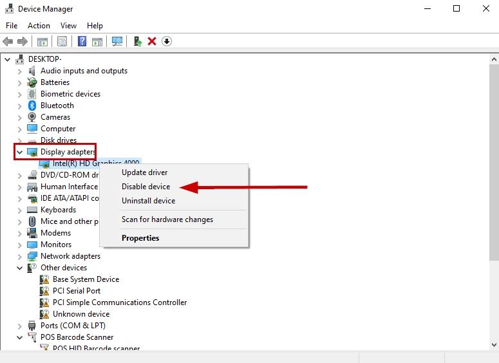Select the PCI Serial Port device
The width and height of the screenshot is (499, 363).
(x=76, y=291)
